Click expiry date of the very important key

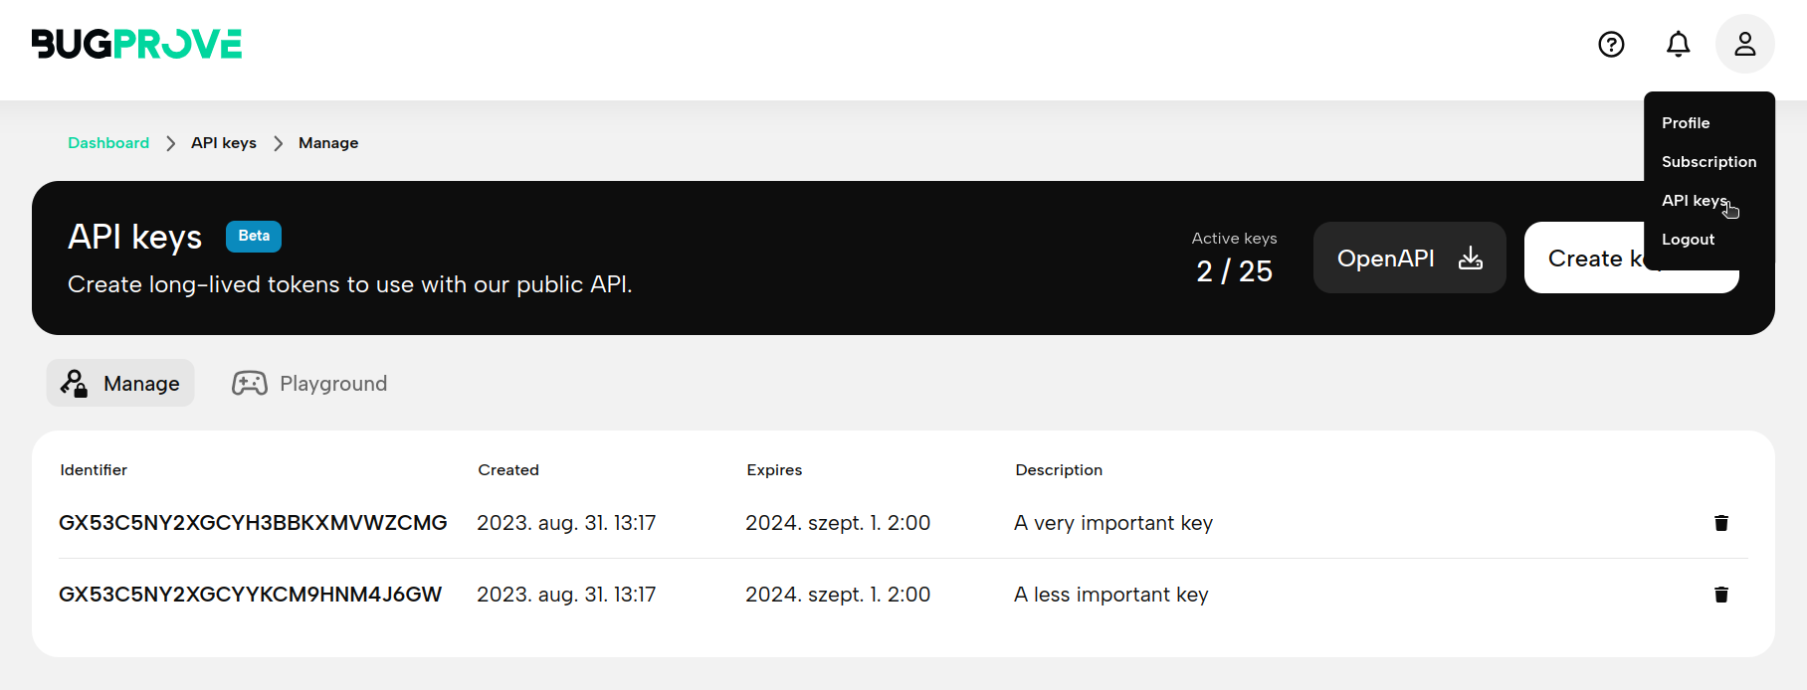(x=838, y=523)
